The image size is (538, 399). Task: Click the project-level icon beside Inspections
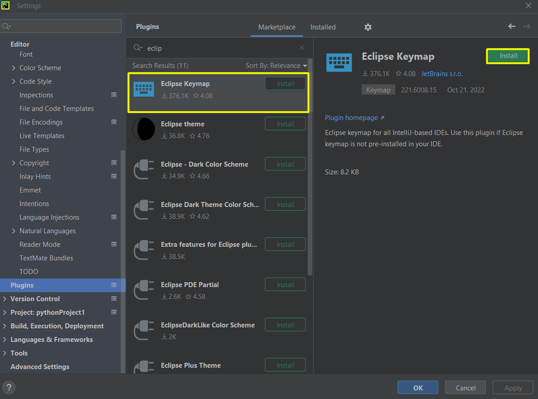114,95
